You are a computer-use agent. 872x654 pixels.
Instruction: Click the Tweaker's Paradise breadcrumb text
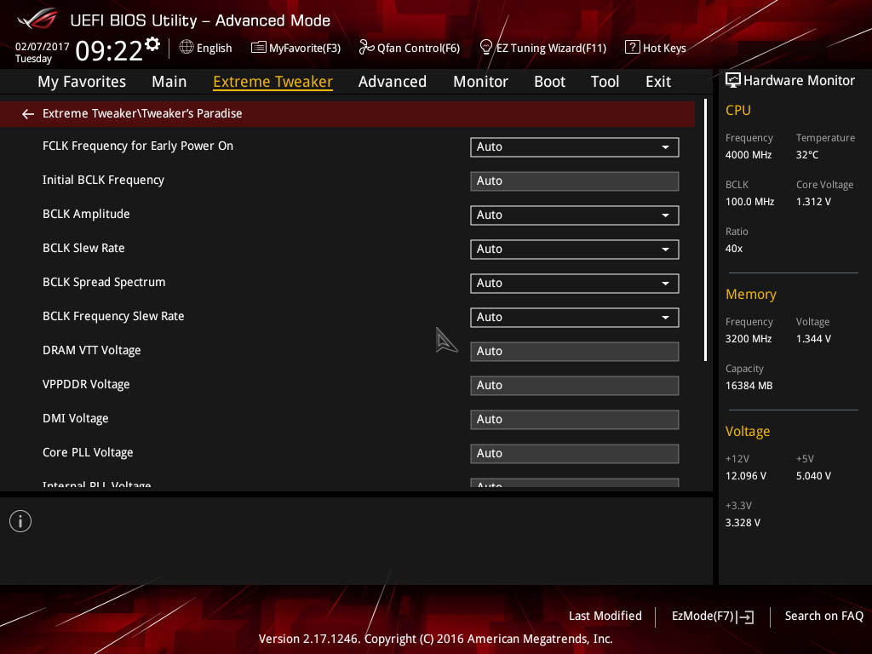(192, 113)
